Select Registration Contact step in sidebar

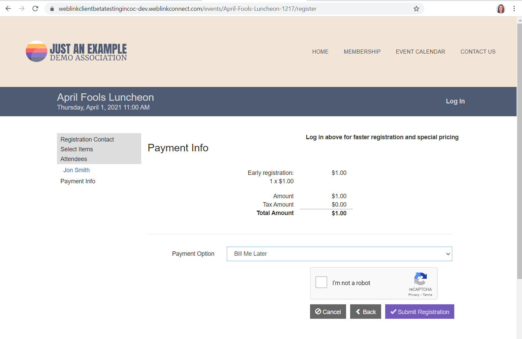87,140
